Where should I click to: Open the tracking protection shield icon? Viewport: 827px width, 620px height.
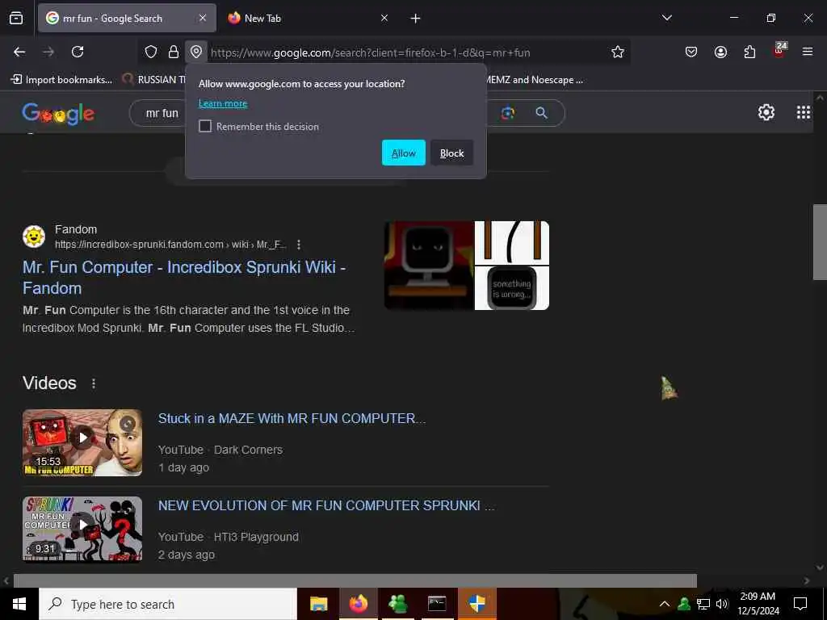(x=151, y=52)
